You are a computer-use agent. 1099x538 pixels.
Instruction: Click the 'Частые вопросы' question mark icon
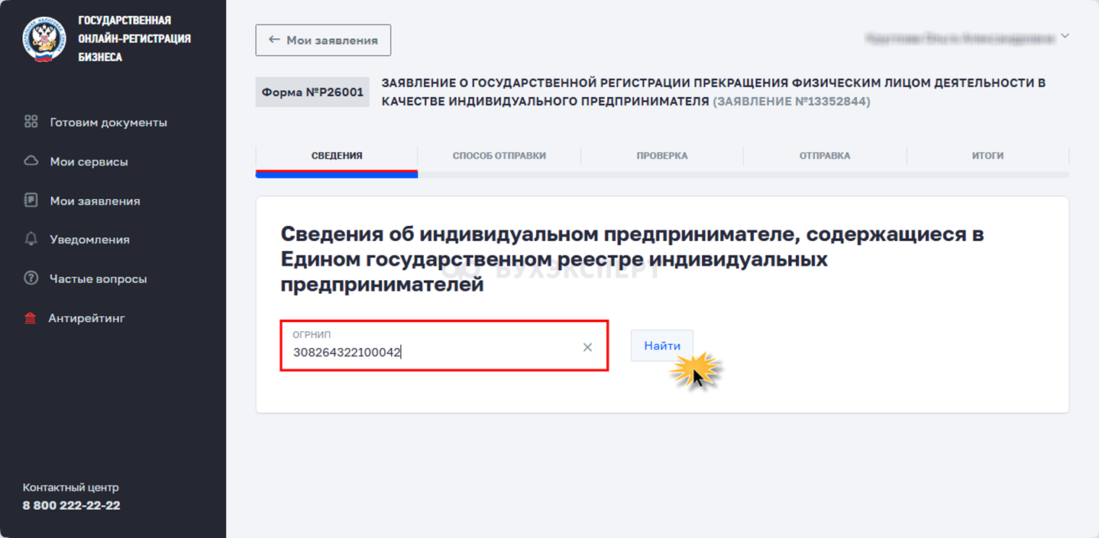coord(31,279)
